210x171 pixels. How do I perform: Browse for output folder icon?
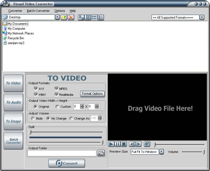point(101,153)
